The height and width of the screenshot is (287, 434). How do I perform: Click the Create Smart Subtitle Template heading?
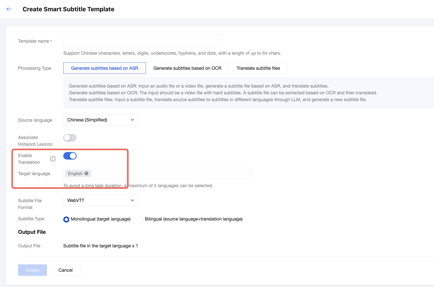coord(68,9)
